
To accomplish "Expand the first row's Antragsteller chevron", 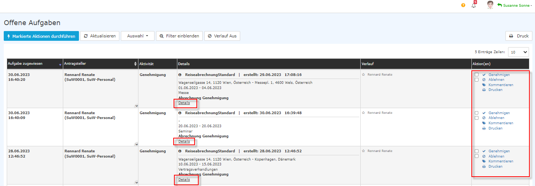I will [136, 106].
